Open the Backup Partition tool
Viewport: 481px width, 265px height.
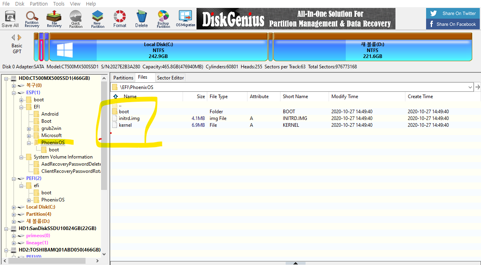(163, 18)
